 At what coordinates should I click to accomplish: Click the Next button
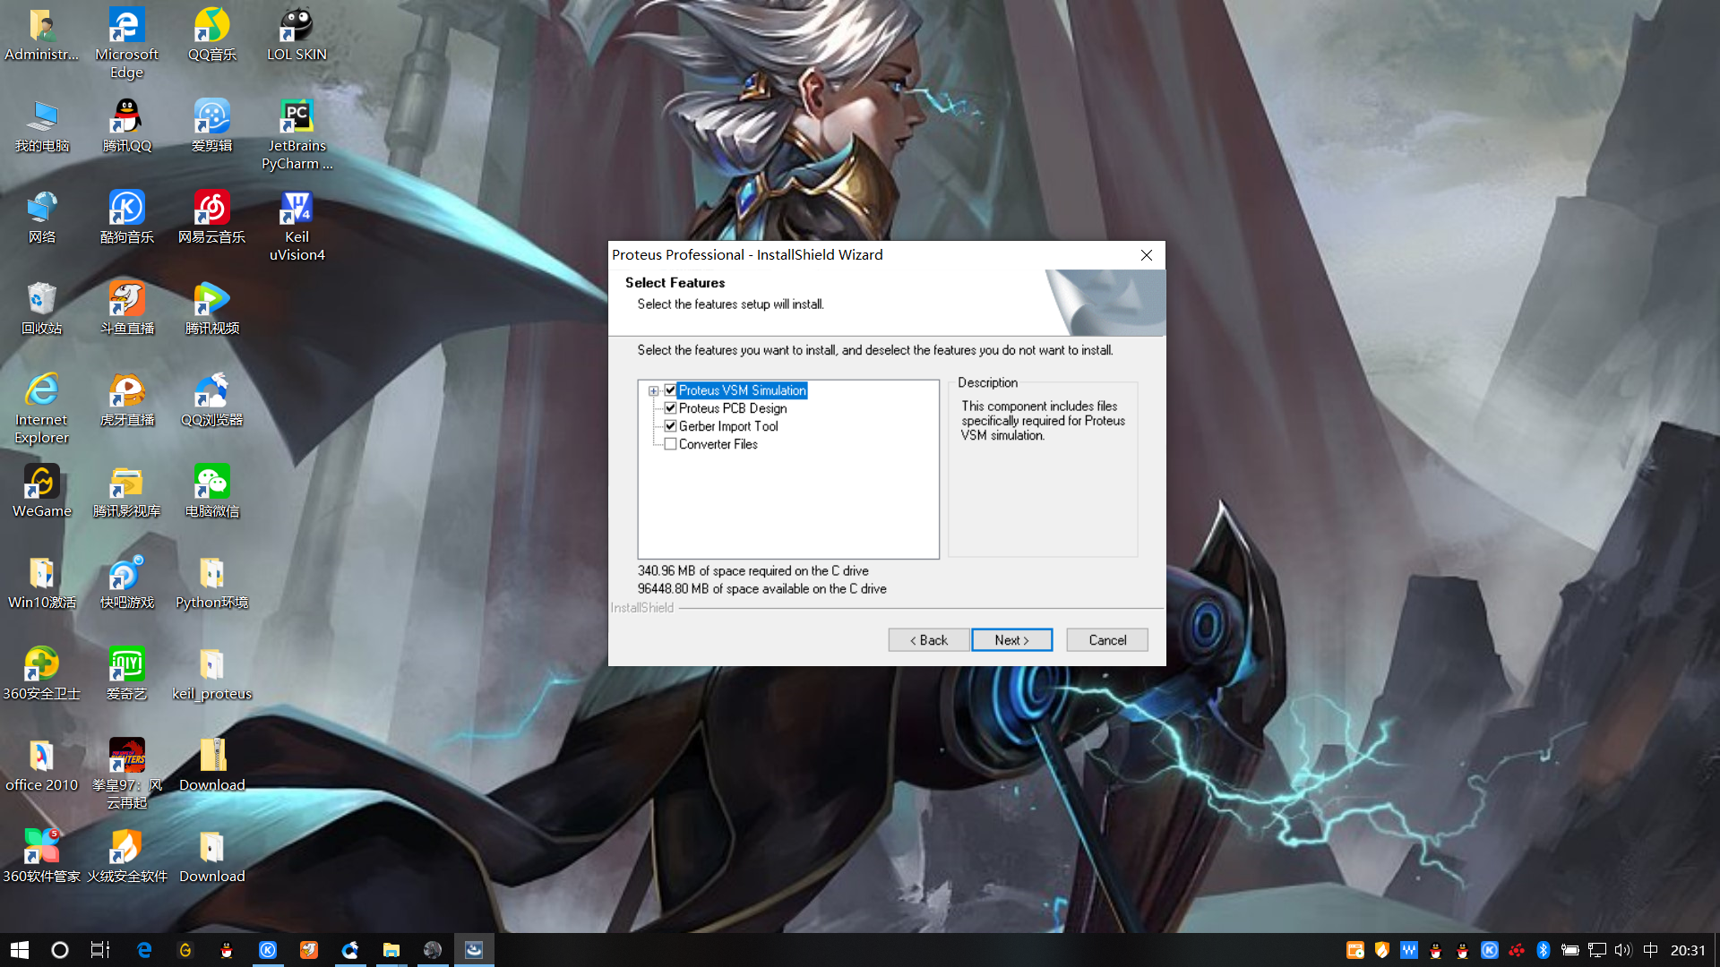tap(1011, 640)
